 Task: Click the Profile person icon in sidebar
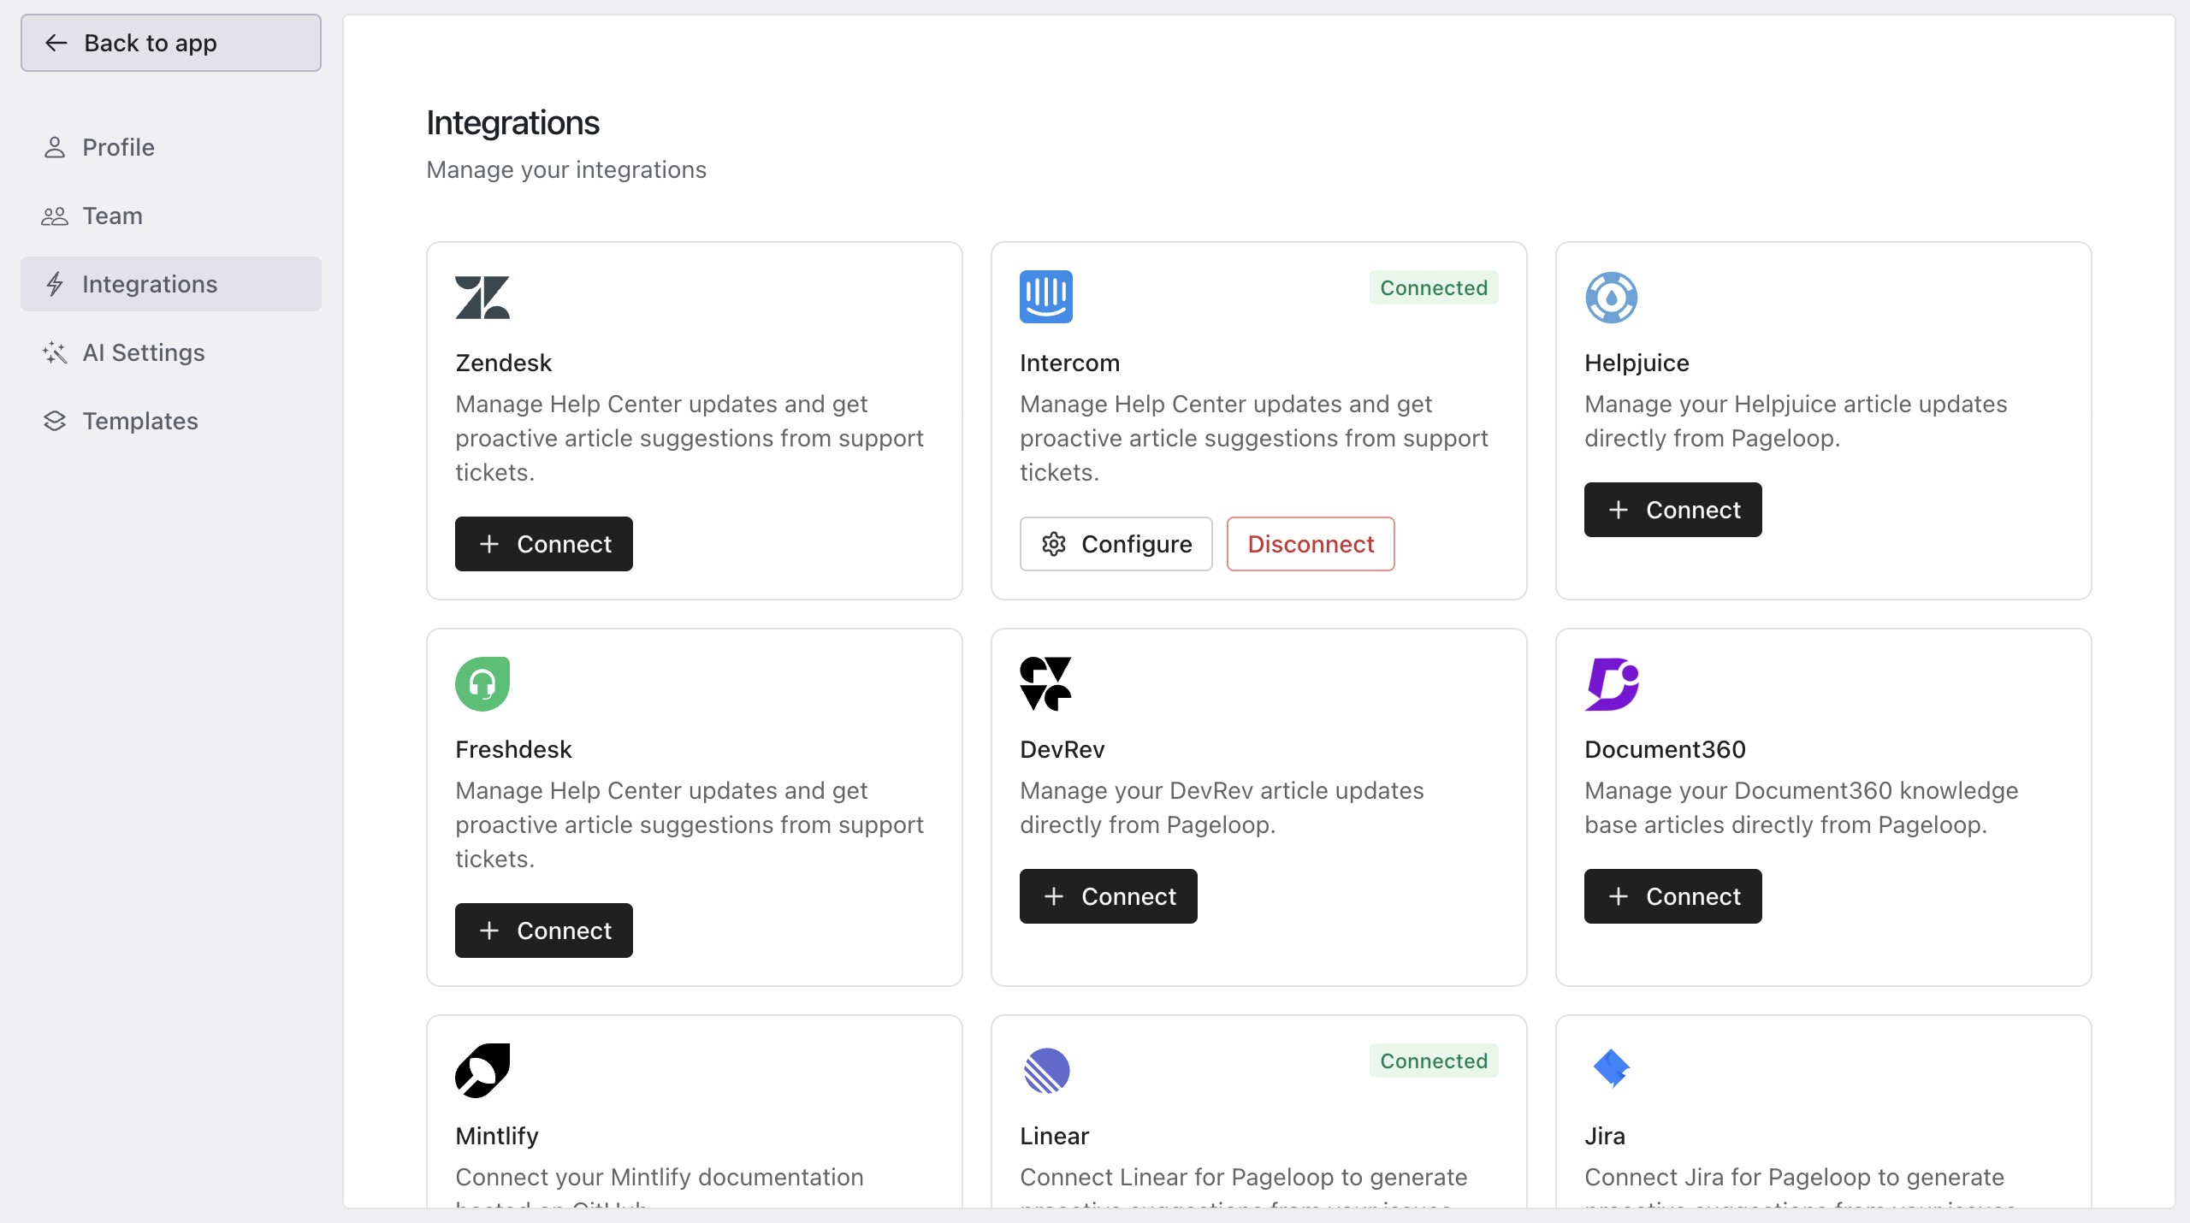coord(55,147)
